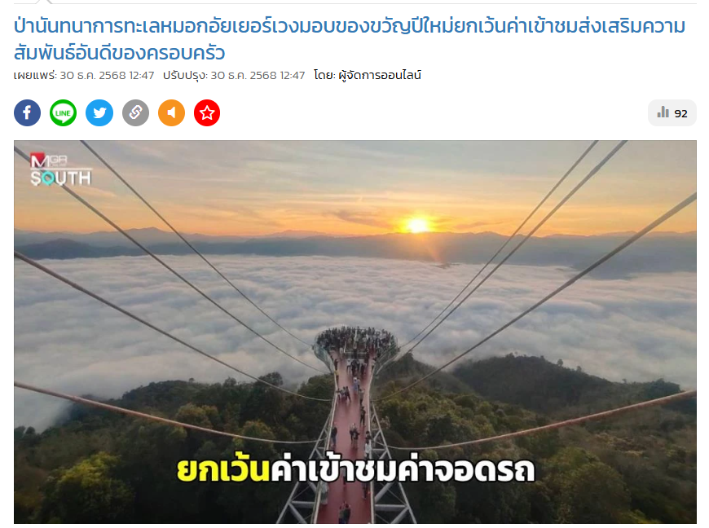
Task: Click the rising sun in the photo
Action: (418, 225)
